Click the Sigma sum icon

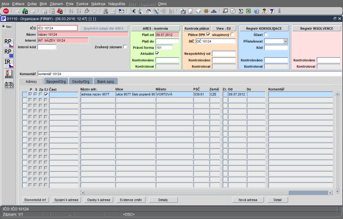click(x=241, y=11)
